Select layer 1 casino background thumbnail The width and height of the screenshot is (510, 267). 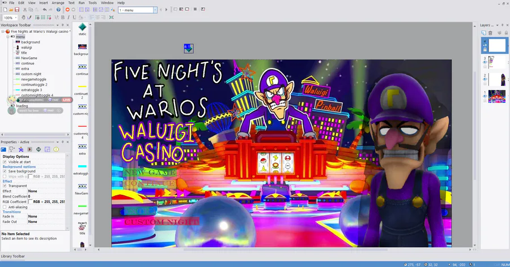[497, 97]
